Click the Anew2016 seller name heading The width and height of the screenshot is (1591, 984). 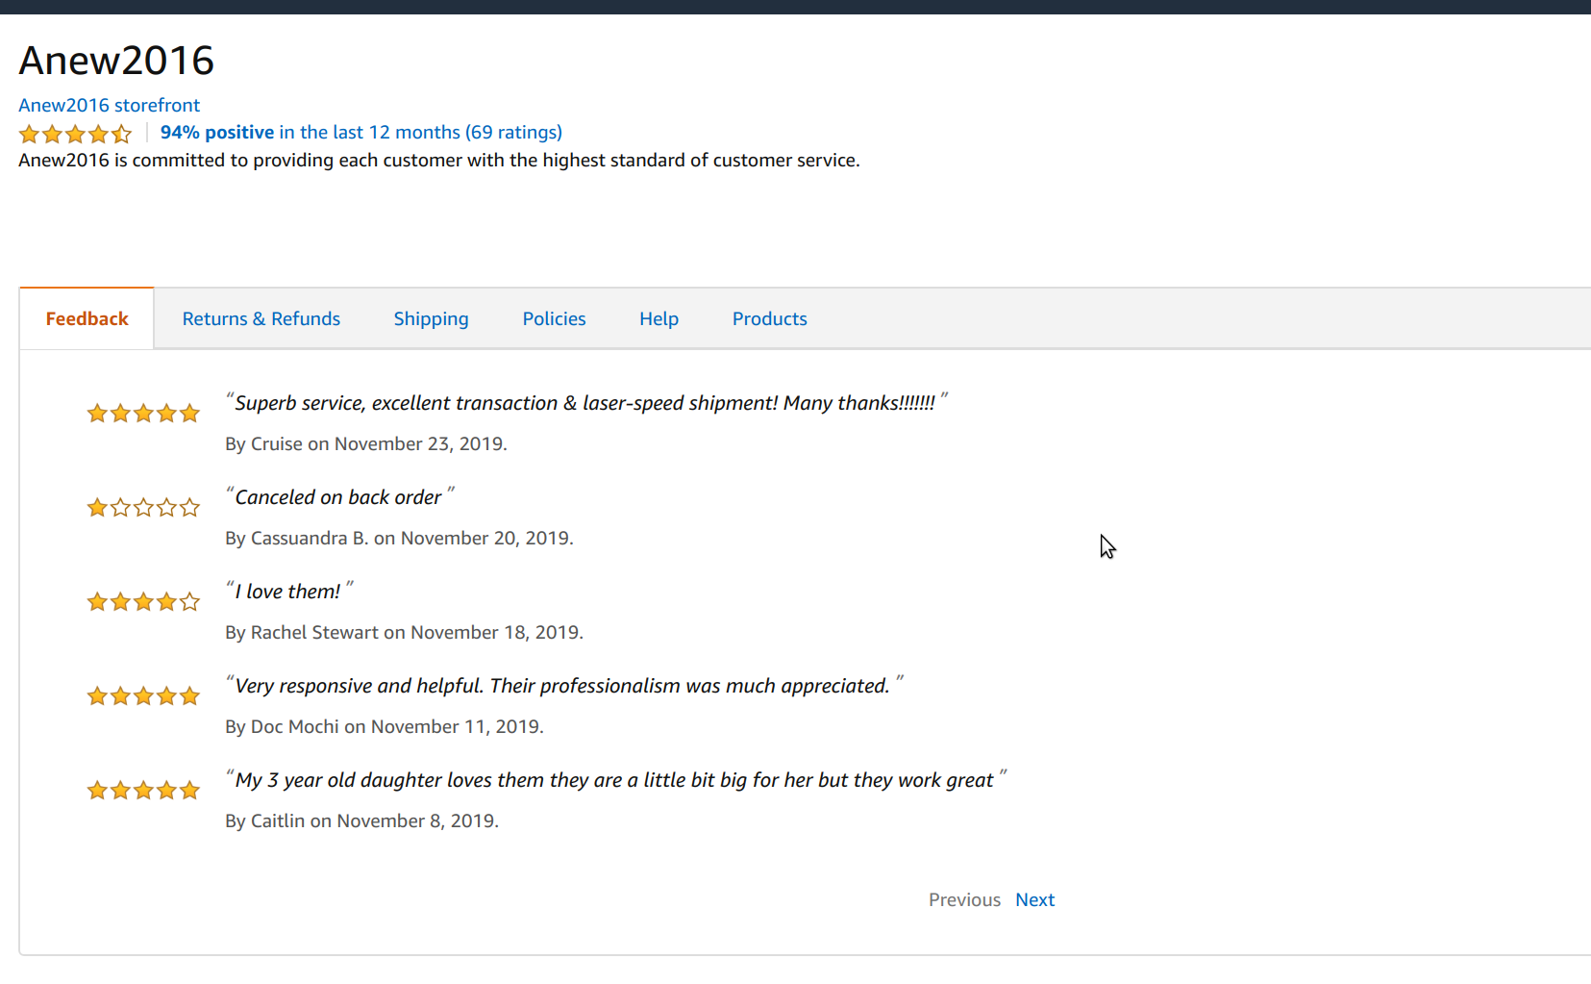pyautogui.click(x=116, y=61)
